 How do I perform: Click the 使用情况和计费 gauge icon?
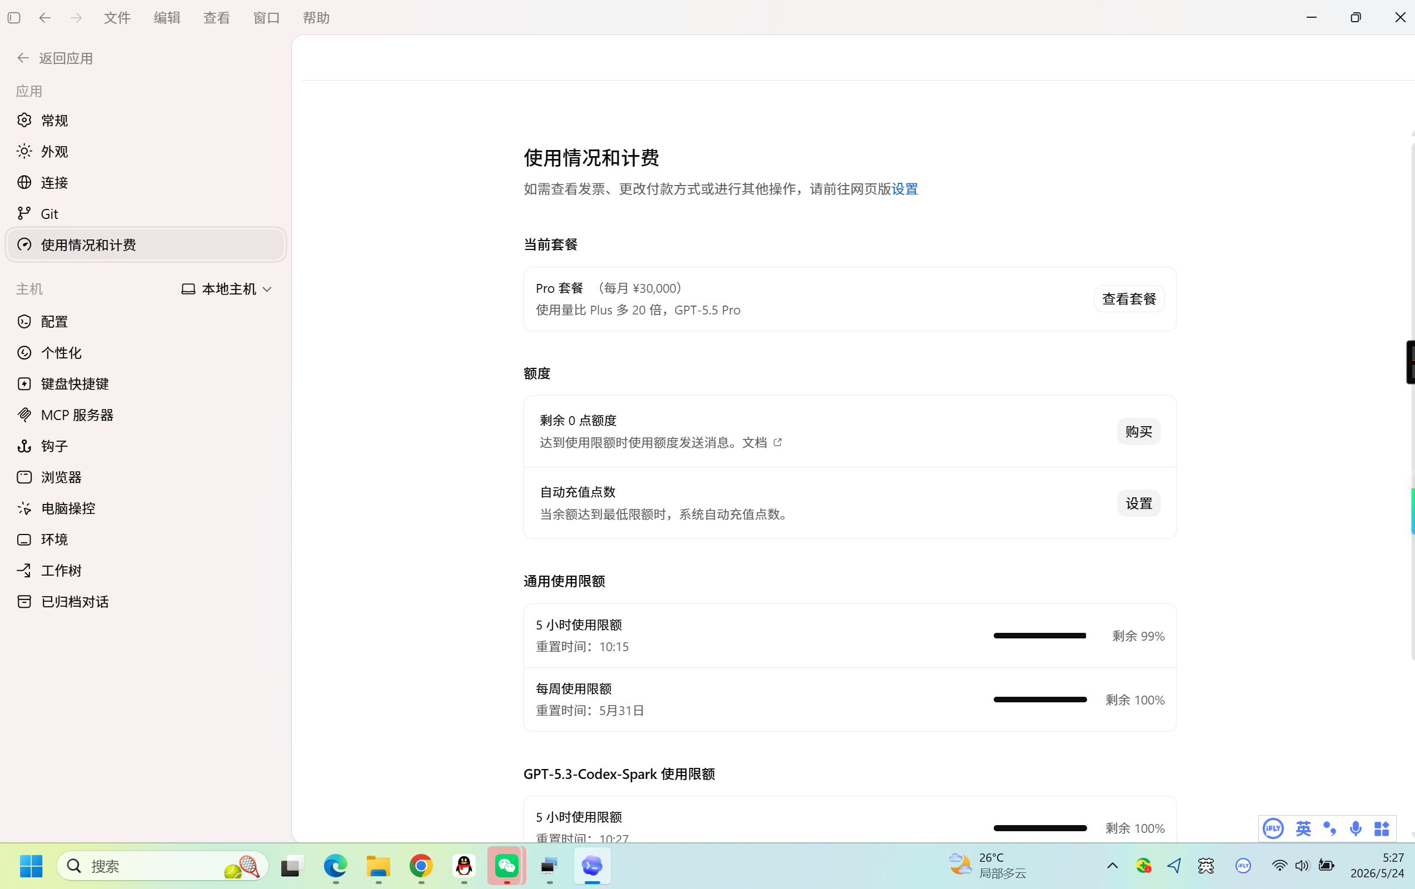point(24,245)
